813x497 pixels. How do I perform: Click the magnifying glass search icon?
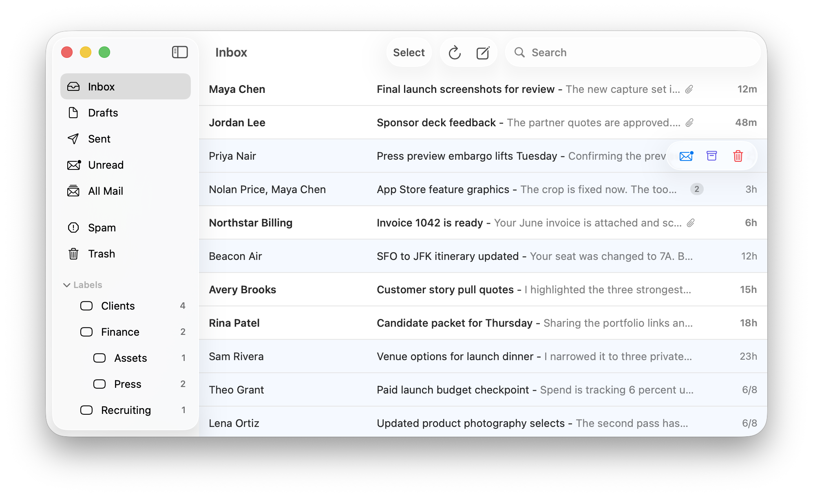[519, 52]
